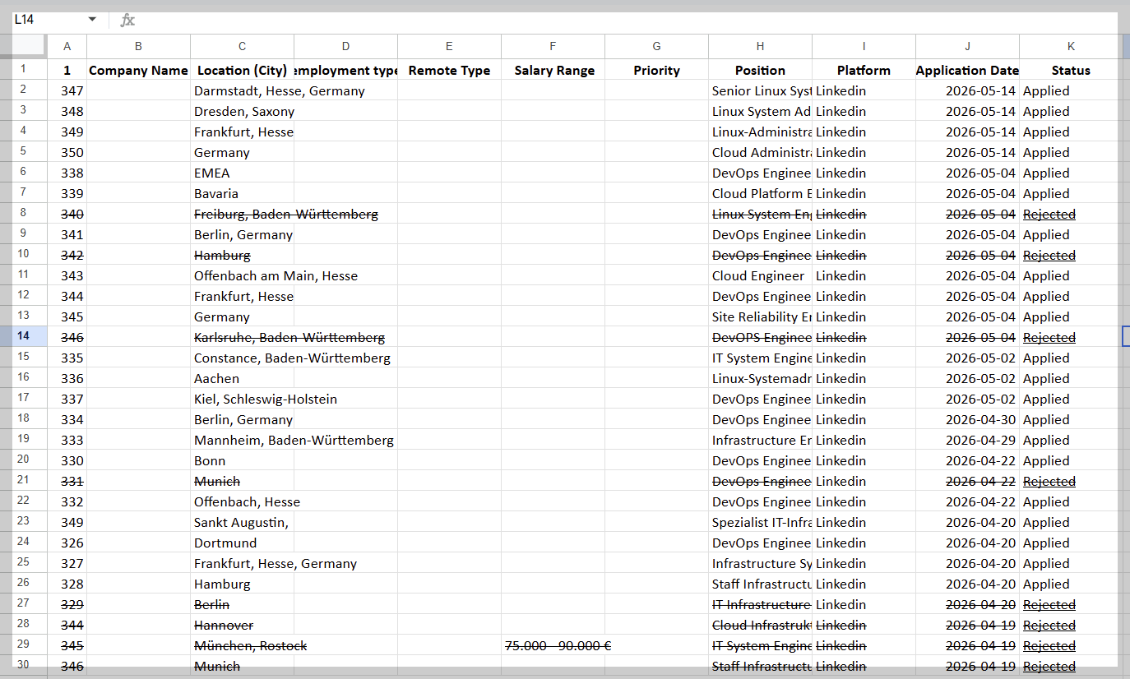Select the 'Linkedin' platform cell for EMEA row
This screenshot has height=679, width=1130.
tap(864, 173)
